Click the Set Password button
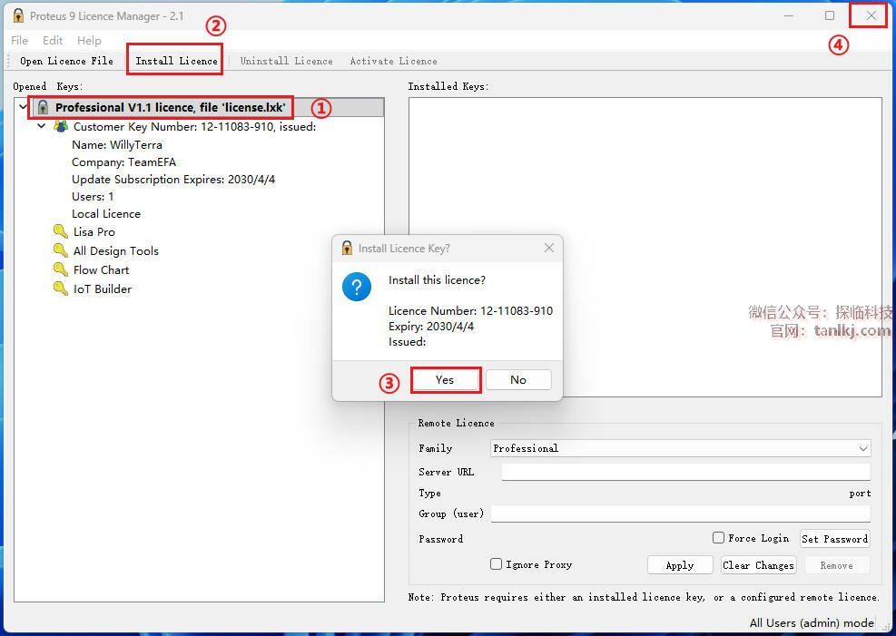 tap(835, 538)
